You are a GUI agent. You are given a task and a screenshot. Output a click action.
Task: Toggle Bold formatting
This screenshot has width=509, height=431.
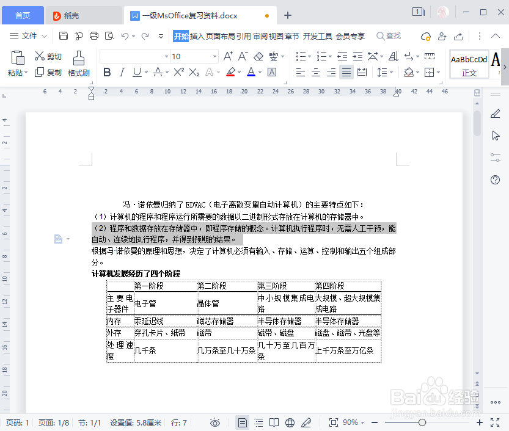click(x=107, y=72)
